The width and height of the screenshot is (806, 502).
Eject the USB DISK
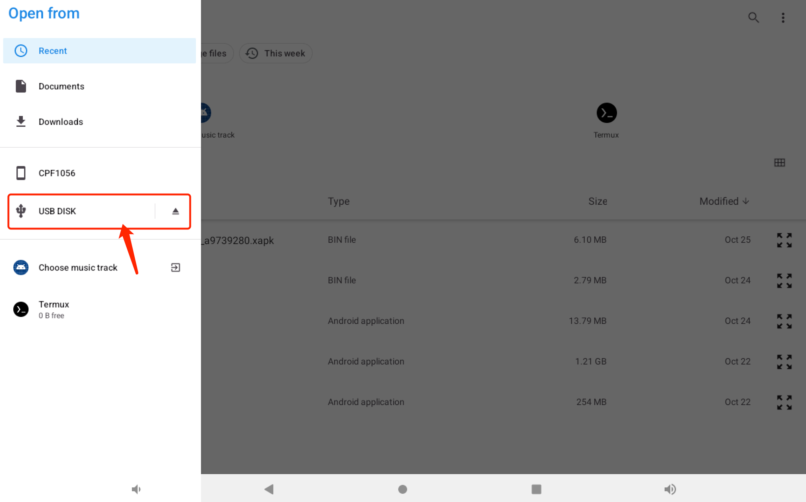pyautogui.click(x=175, y=211)
